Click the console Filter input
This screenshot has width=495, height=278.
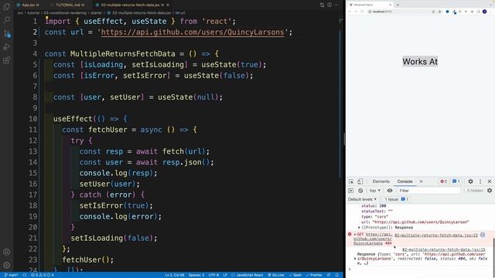(x=428, y=191)
